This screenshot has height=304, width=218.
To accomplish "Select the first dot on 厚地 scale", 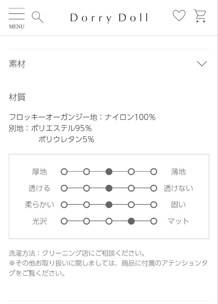I will [x=64, y=172].
